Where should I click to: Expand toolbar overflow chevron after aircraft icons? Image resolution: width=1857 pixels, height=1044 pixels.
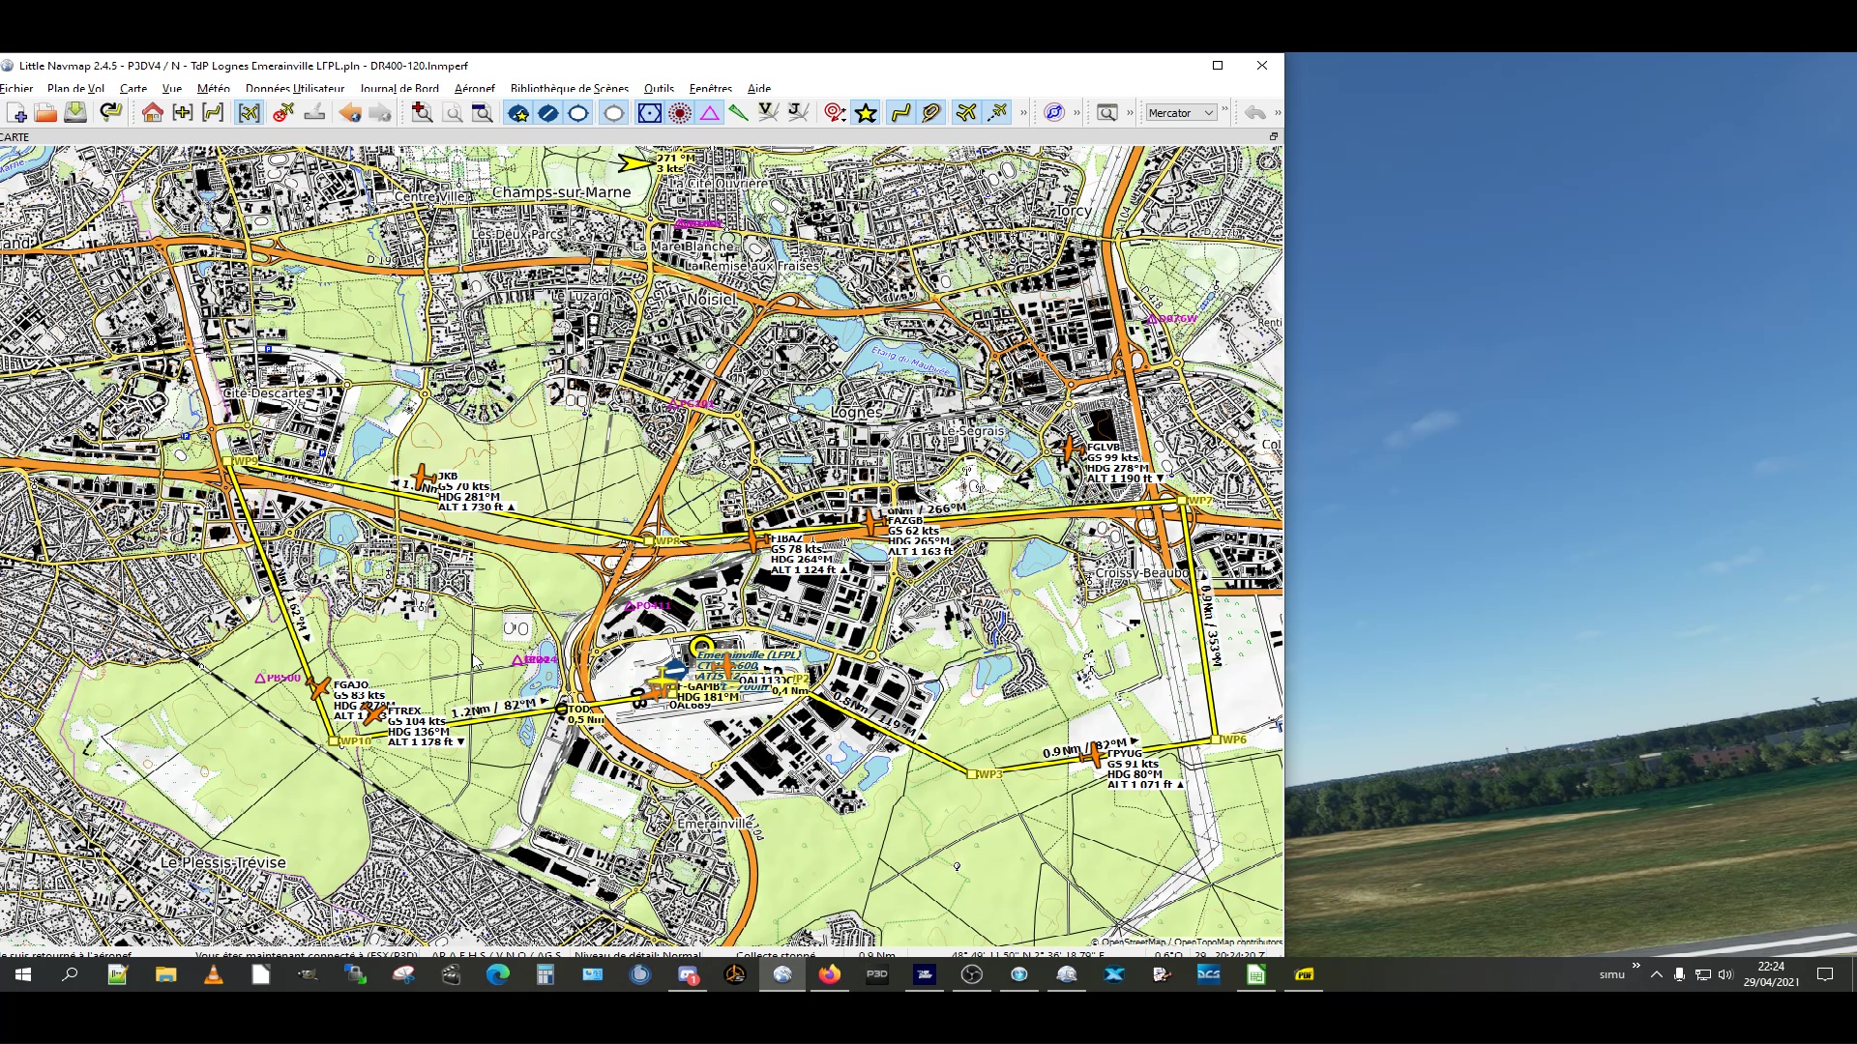[1023, 113]
